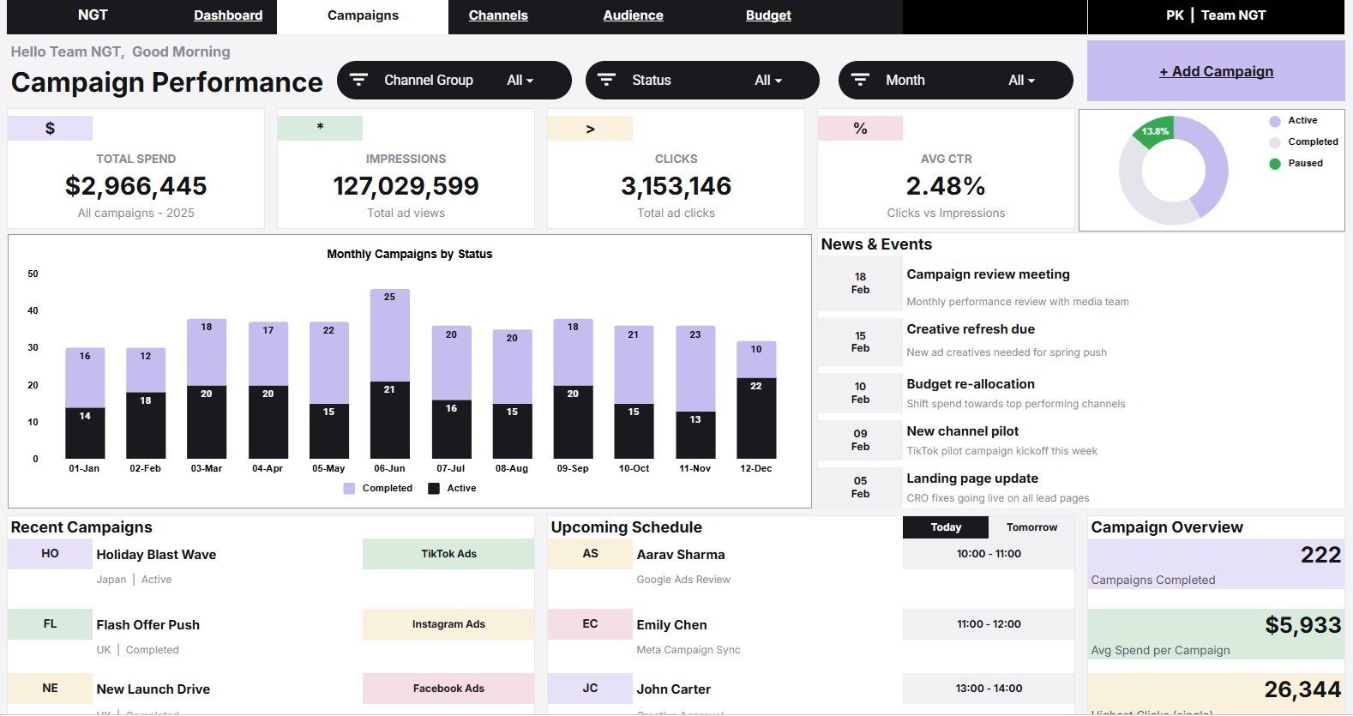This screenshot has width=1353, height=716.
Task: Click the 11:00 - 12:00 time slot
Action: point(989,624)
